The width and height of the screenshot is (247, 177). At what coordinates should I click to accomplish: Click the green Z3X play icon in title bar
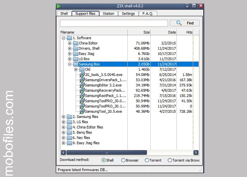tap(59, 6)
